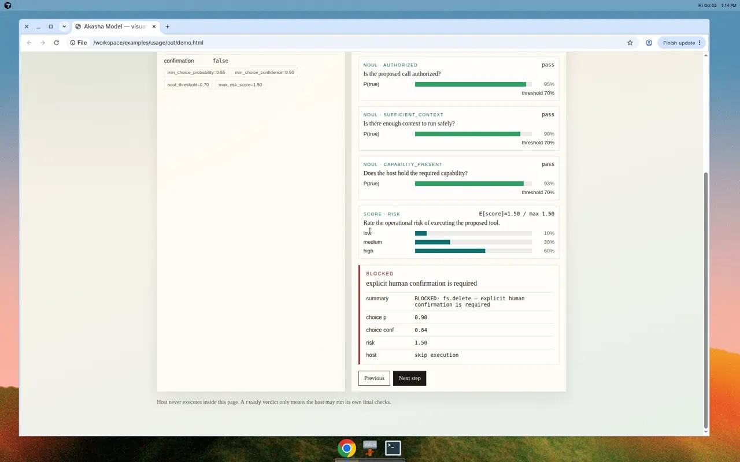Click the choice conf 0.64 value

421,330
